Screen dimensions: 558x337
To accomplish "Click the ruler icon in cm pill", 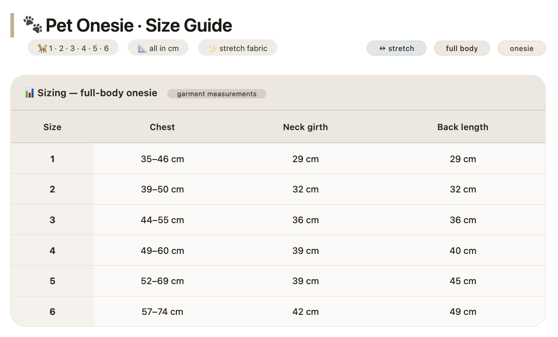I will pyautogui.click(x=142, y=48).
